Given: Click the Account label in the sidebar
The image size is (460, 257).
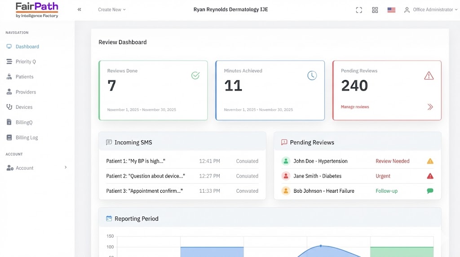Looking at the screenshot, I should tap(25, 168).
